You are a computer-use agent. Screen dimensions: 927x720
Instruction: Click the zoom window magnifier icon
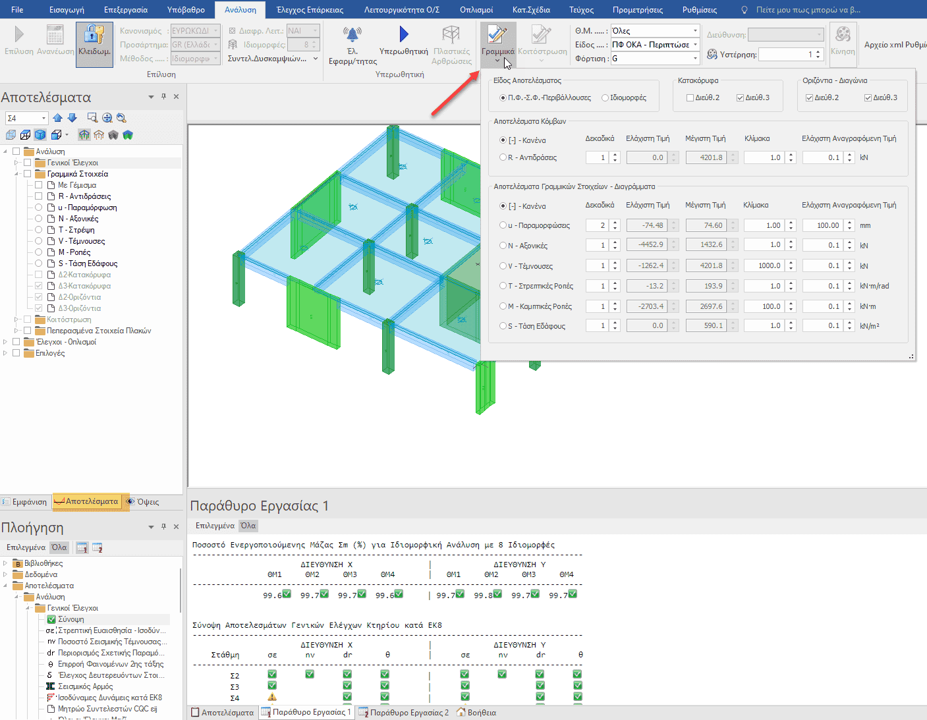click(92, 118)
